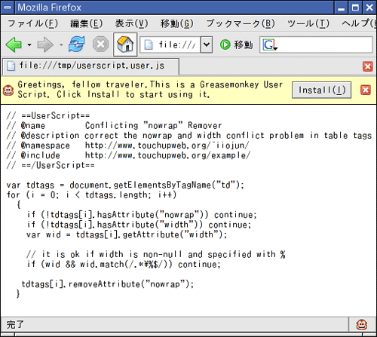Open the ファイル(F) menu
Viewport: 377px width, 337px height.
click(x=33, y=23)
